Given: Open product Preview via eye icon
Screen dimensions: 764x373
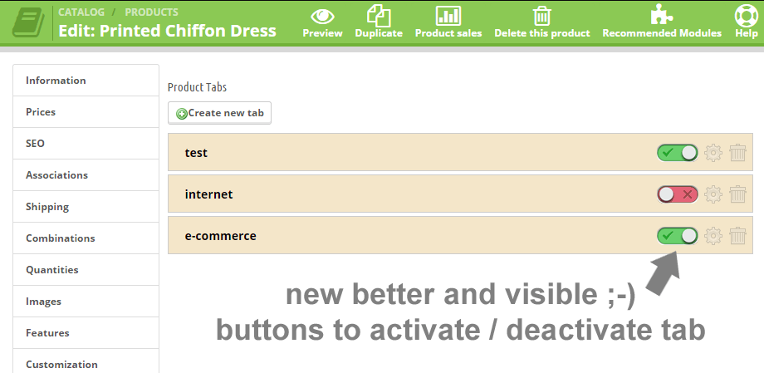Looking at the screenshot, I should click(x=322, y=17).
